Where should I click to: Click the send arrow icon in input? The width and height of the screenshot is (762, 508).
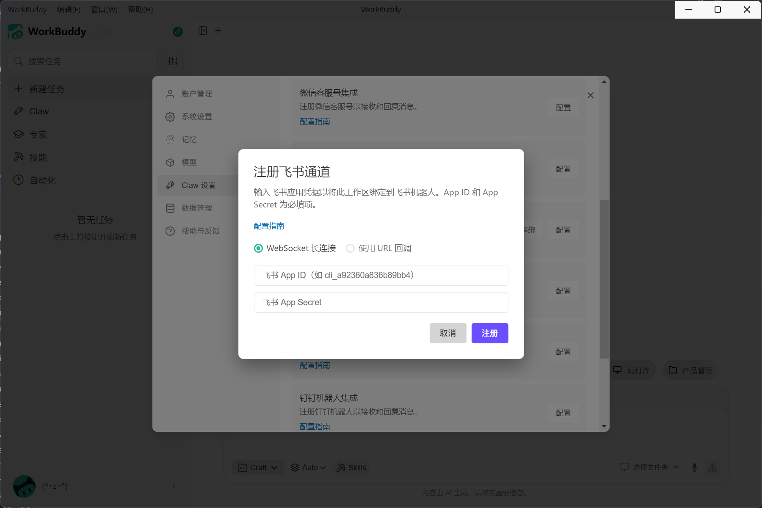pos(712,467)
